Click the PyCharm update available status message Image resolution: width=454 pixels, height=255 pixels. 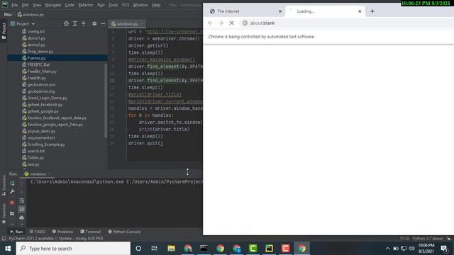click(x=55, y=238)
